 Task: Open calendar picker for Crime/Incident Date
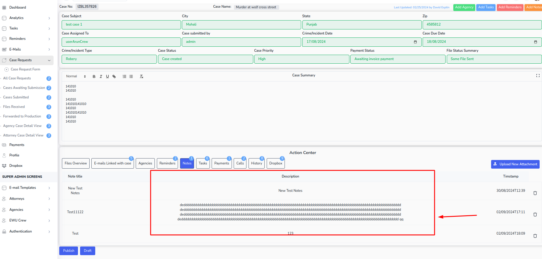click(415, 42)
